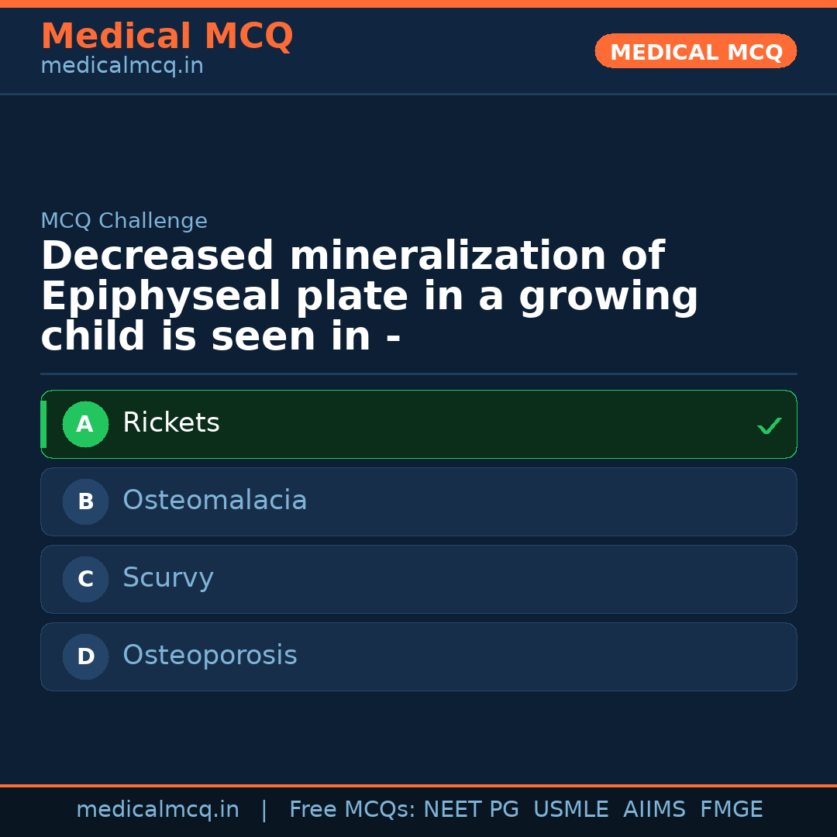Click the medicalmcq.in link in the footer

(158, 808)
